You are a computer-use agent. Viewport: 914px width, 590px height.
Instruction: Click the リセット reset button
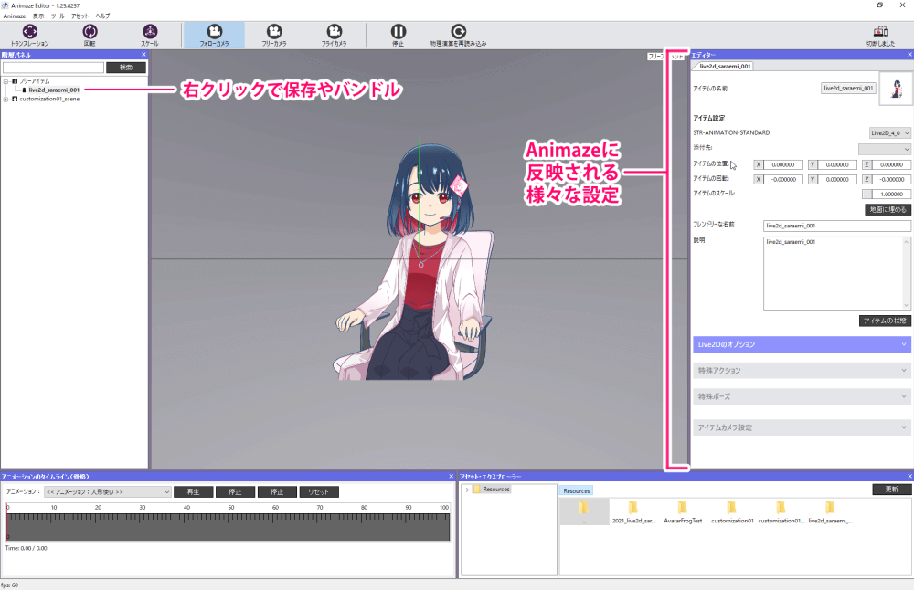point(319,492)
